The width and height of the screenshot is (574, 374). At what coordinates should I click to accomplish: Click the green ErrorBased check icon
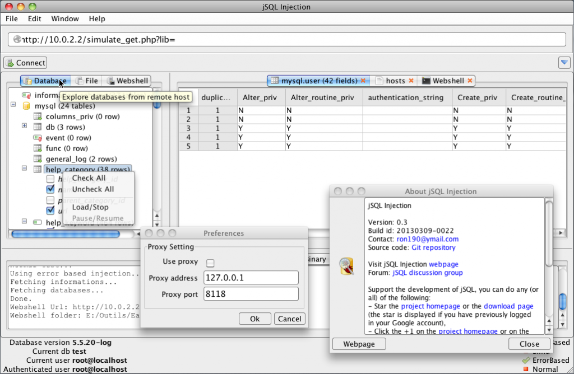[525, 360]
